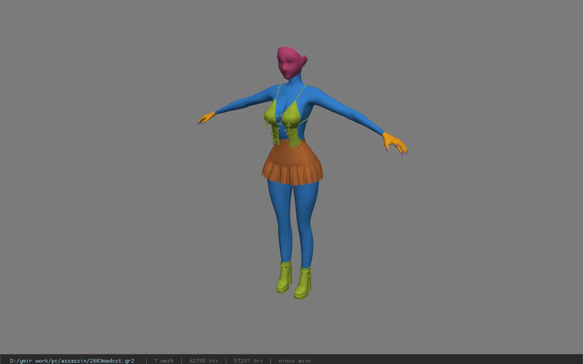Select the orange pleated skirt mesh
583x364 pixels.
click(292, 163)
